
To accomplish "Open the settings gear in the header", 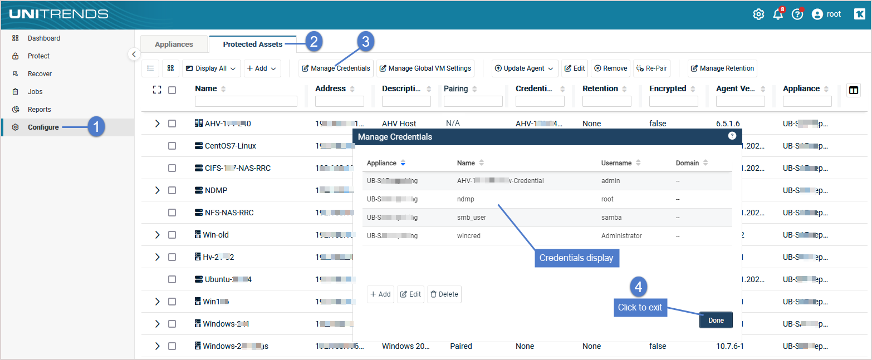I will coord(758,14).
